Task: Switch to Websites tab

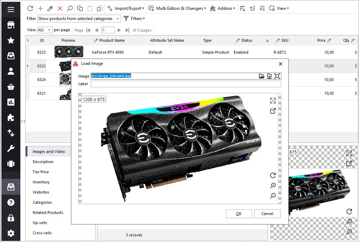Action: click(x=41, y=192)
